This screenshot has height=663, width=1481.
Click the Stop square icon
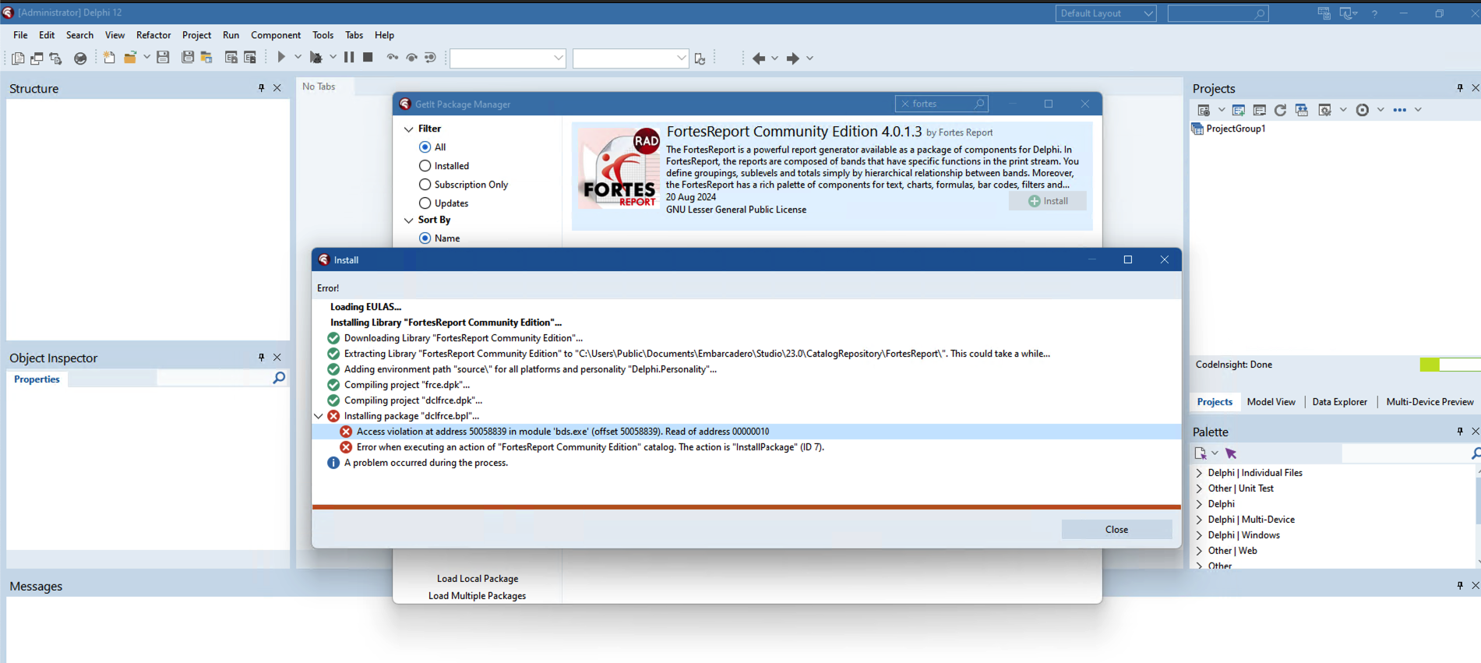[x=368, y=57]
